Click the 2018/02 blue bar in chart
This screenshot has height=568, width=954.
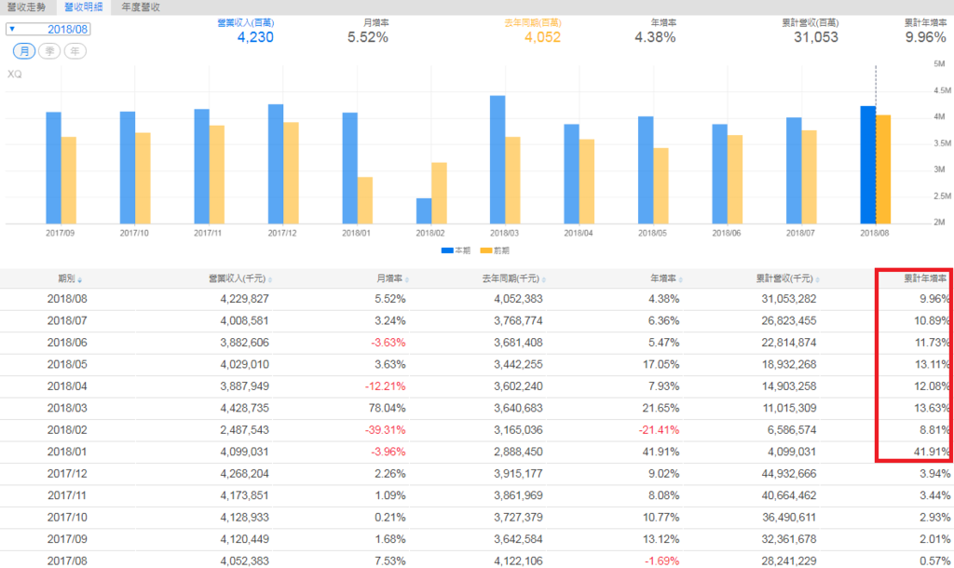pos(424,211)
